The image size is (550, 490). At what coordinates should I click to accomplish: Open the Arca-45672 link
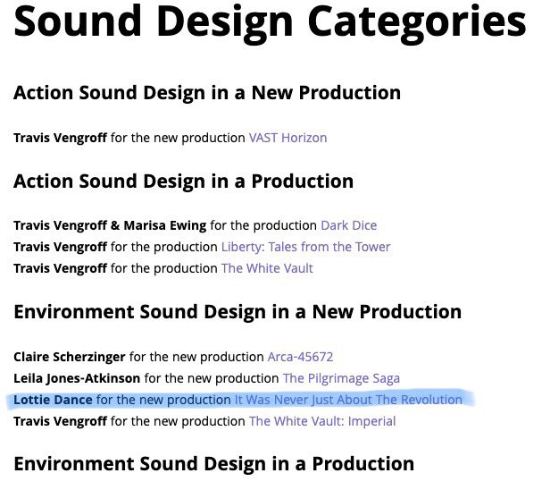point(300,357)
